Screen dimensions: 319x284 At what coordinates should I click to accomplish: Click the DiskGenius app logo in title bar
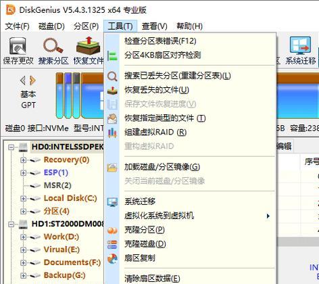click(x=10, y=10)
